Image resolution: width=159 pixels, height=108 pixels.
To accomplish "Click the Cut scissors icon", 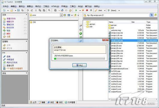I will [36, 10].
